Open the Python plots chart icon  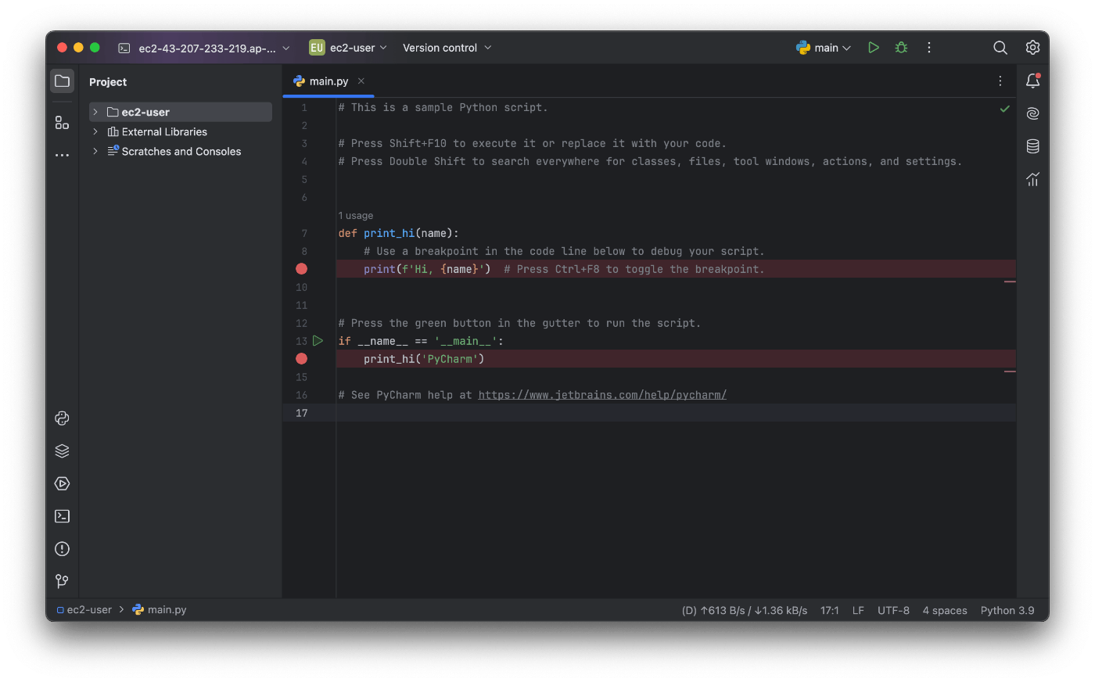1032,179
